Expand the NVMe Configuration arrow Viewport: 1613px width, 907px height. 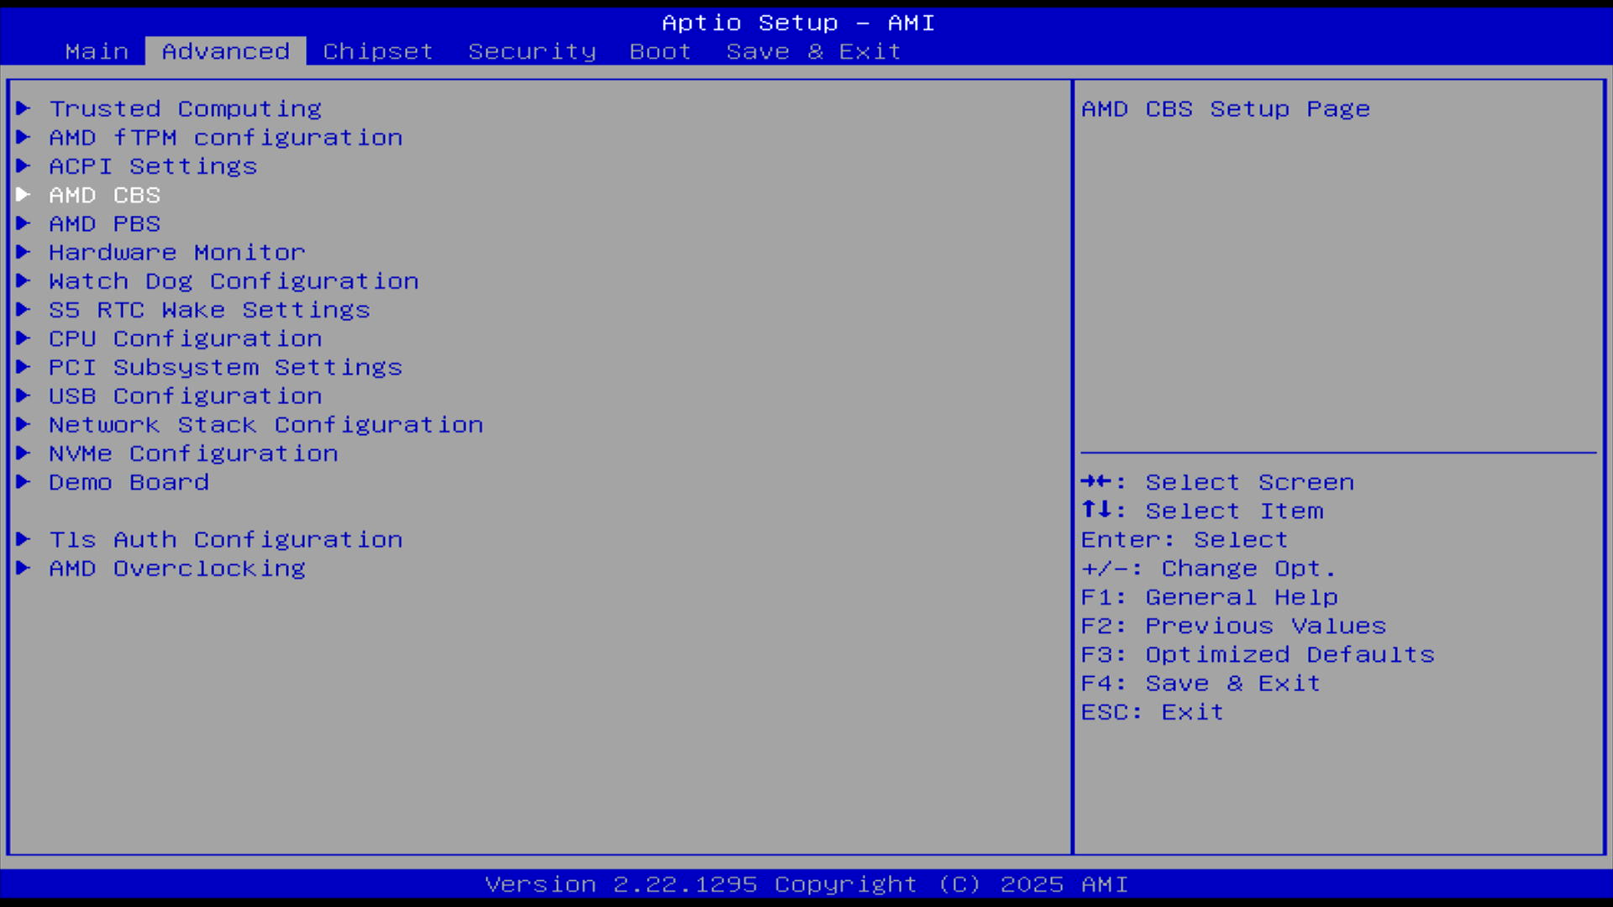[24, 453]
